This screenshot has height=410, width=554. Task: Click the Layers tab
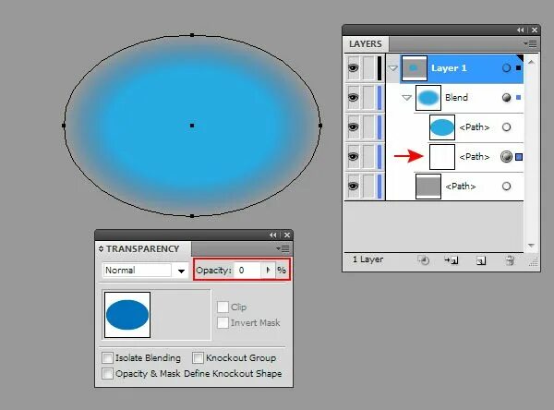click(x=366, y=43)
